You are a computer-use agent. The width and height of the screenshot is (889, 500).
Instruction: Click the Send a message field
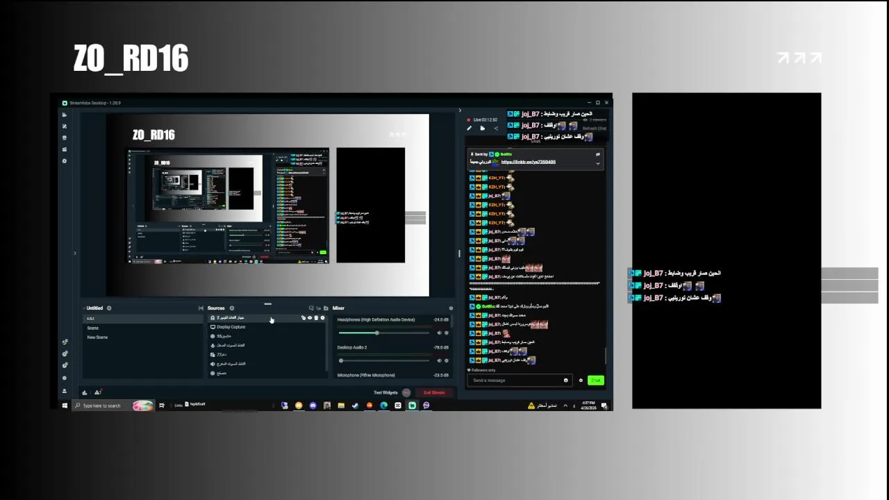[x=518, y=381]
